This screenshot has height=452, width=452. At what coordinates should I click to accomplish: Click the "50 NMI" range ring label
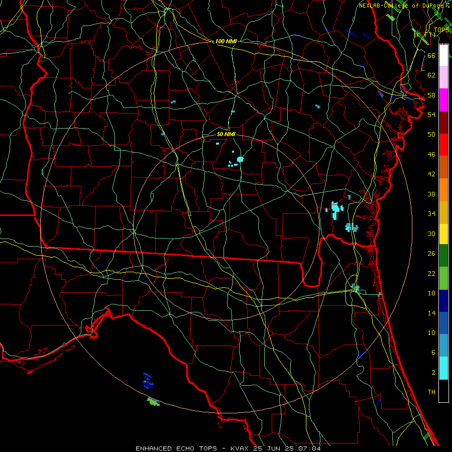click(226, 134)
